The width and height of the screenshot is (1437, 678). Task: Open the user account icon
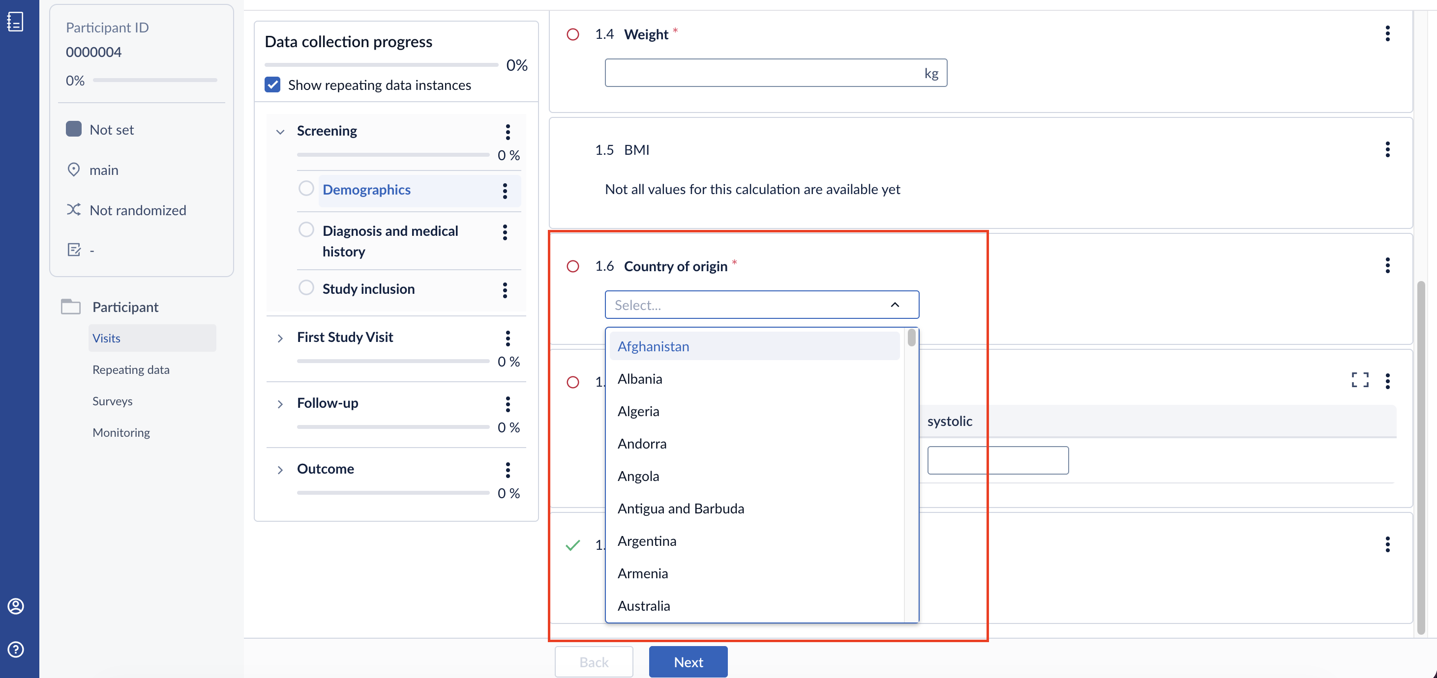(16, 606)
